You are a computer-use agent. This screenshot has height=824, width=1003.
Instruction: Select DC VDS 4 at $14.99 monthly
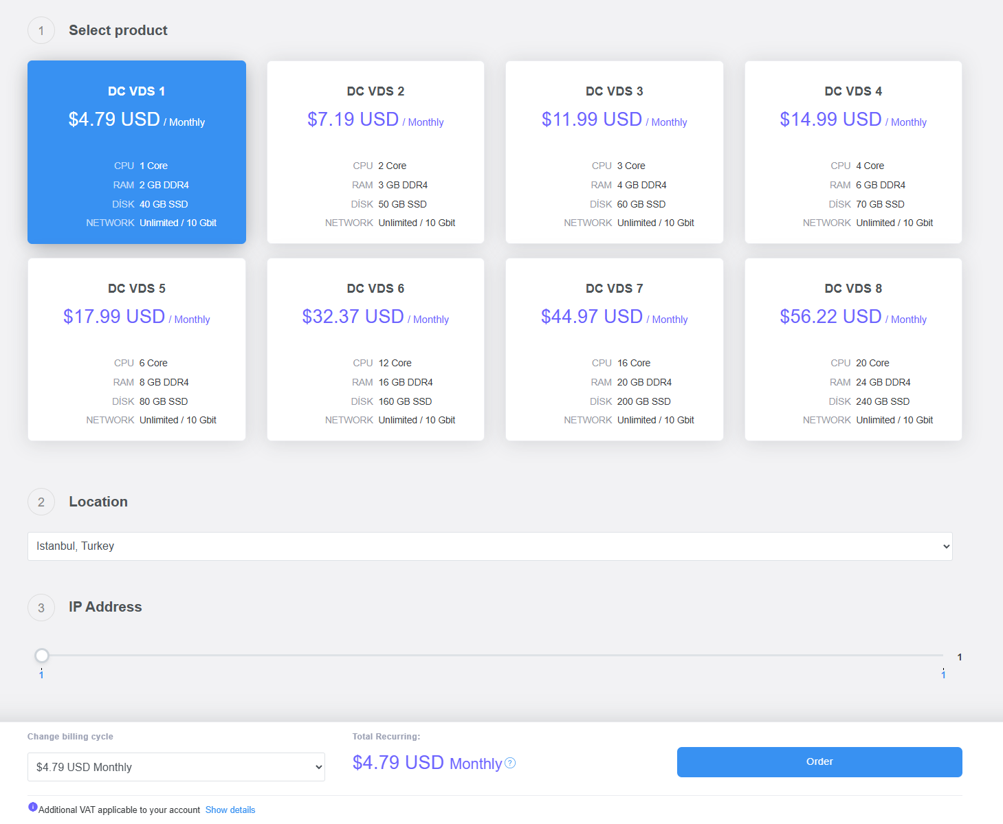tap(852, 152)
